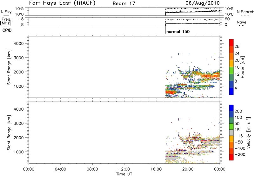Click the CPID row label
The height and width of the screenshot is (176, 254).
(x=7, y=30)
